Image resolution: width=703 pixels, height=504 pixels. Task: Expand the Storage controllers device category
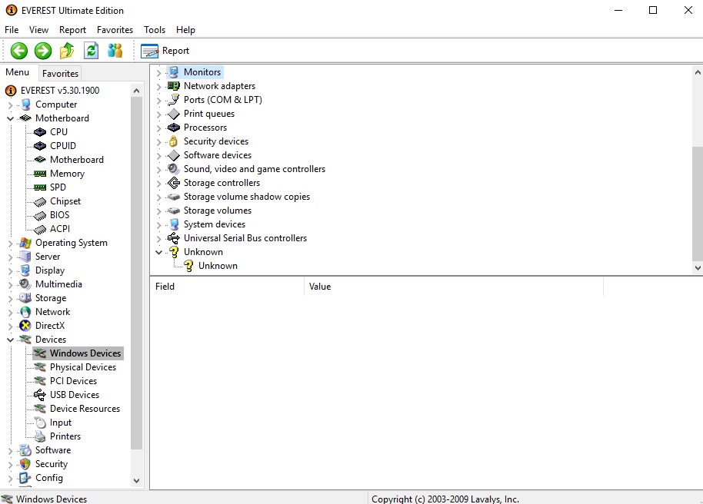[x=158, y=183]
